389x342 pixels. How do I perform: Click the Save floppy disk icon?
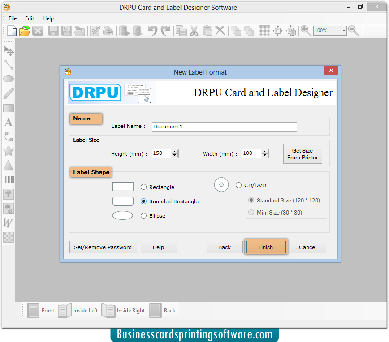pos(53,31)
